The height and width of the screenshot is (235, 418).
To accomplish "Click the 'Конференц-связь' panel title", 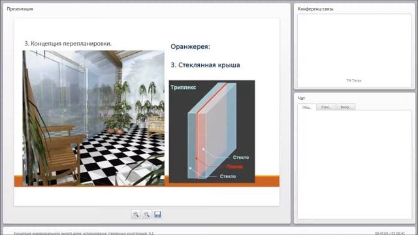I will click(x=315, y=8).
